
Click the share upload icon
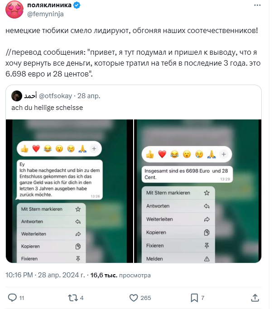255,298
